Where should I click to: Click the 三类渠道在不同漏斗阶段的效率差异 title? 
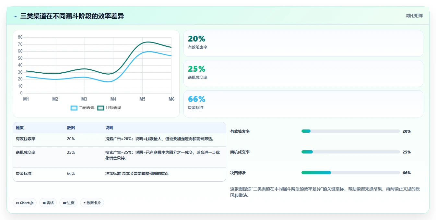[x=72, y=16]
